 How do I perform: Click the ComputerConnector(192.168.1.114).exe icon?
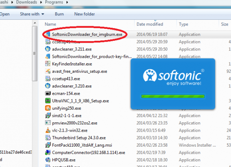point(48,152)
